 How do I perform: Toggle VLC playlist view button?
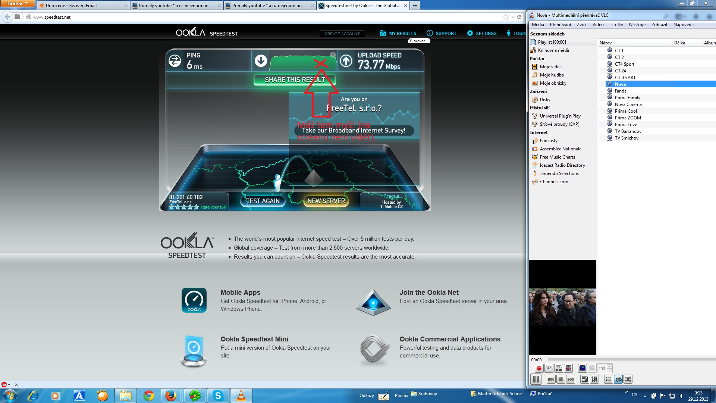click(609, 379)
